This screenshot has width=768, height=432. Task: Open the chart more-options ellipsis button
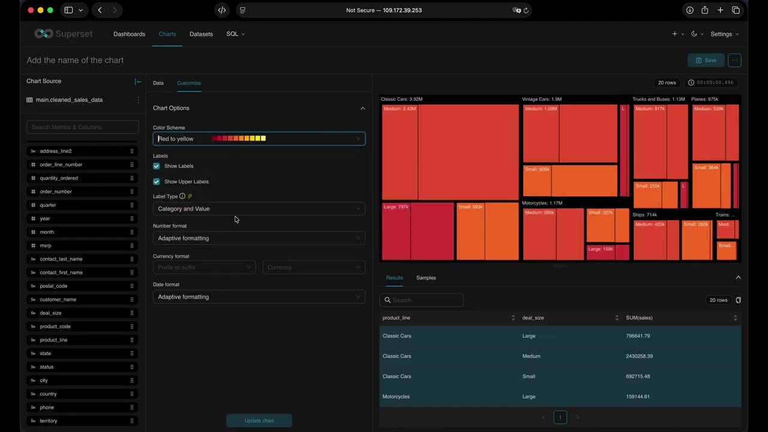(x=734, y=60)
